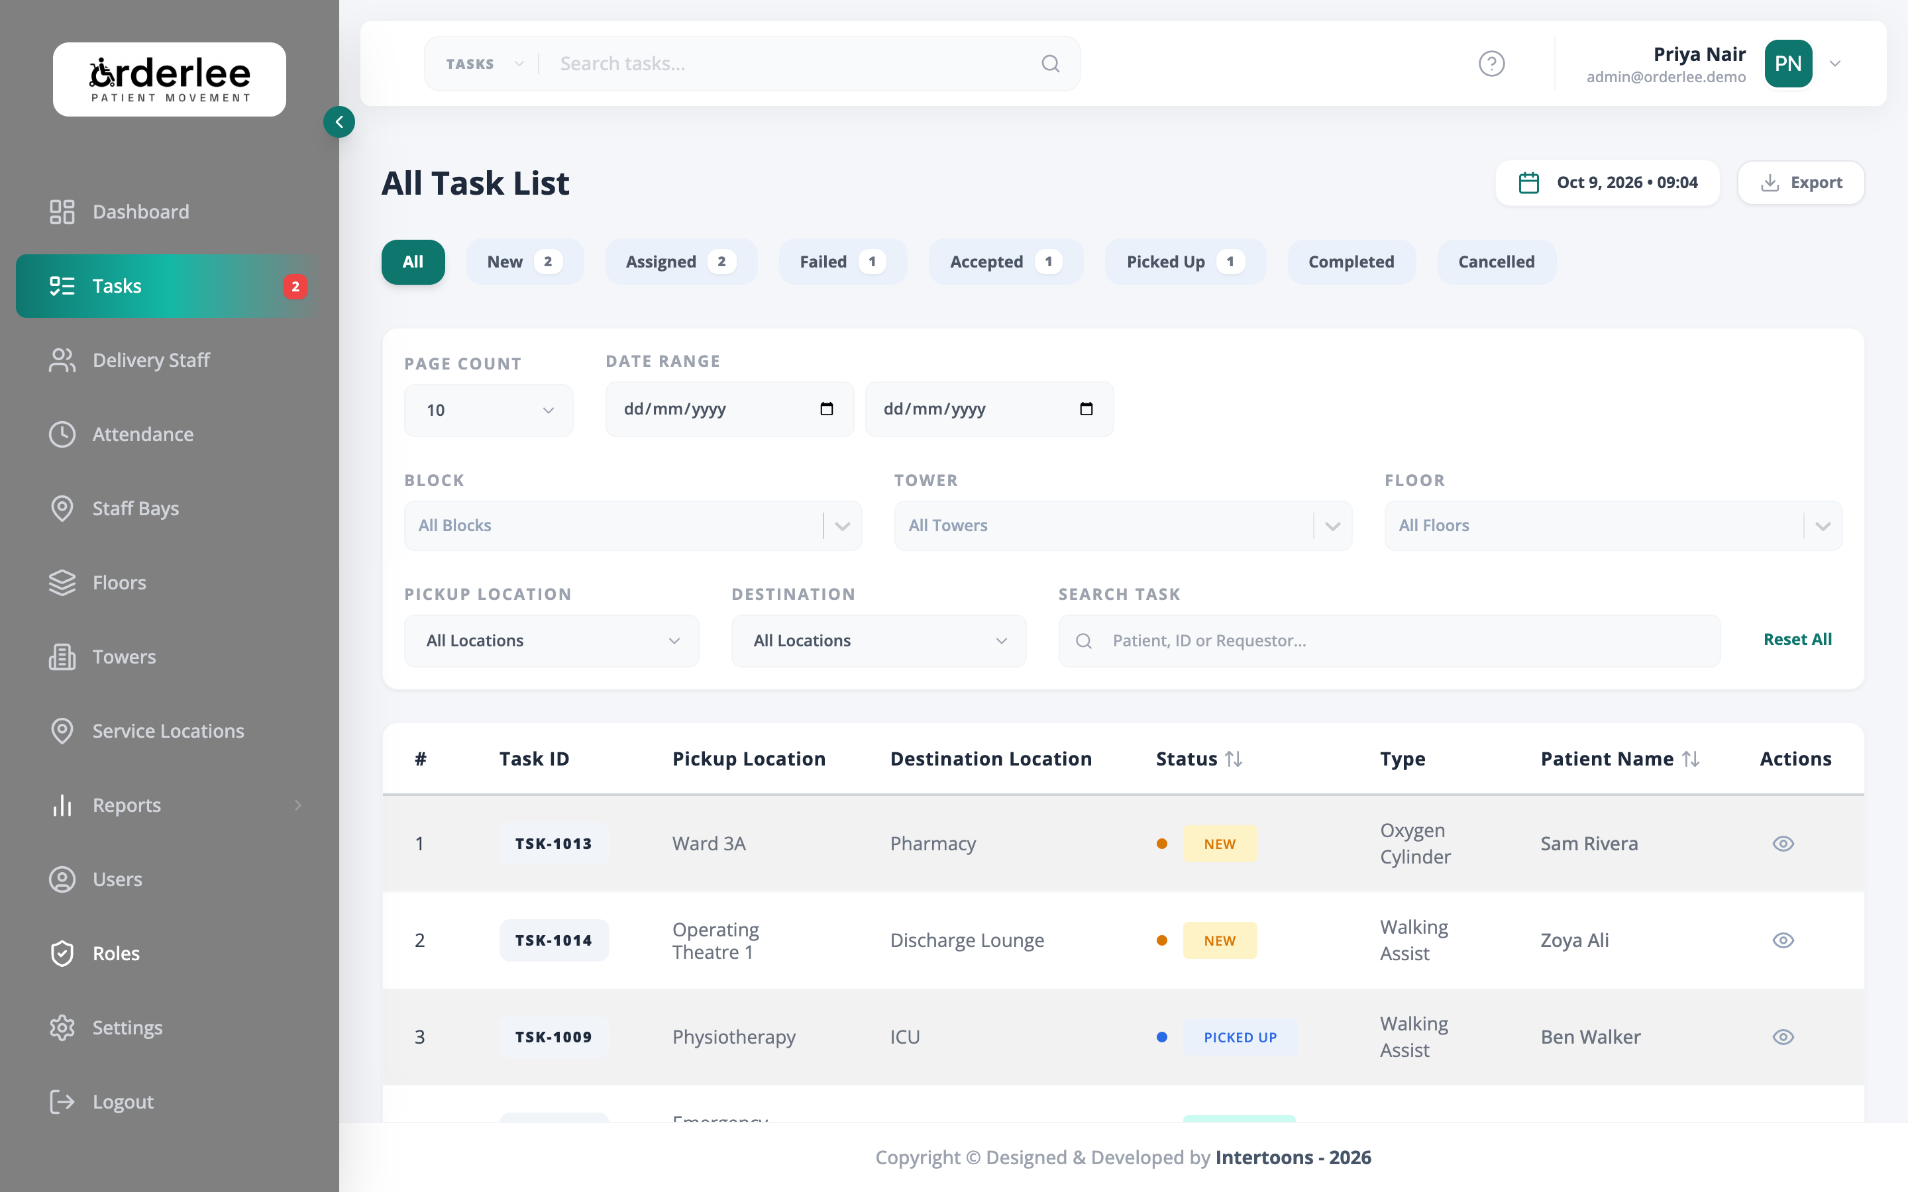View details of task TSK-1009
The width and height of the screenshot is (1908, 1192).
[x=1783, y=1036]
